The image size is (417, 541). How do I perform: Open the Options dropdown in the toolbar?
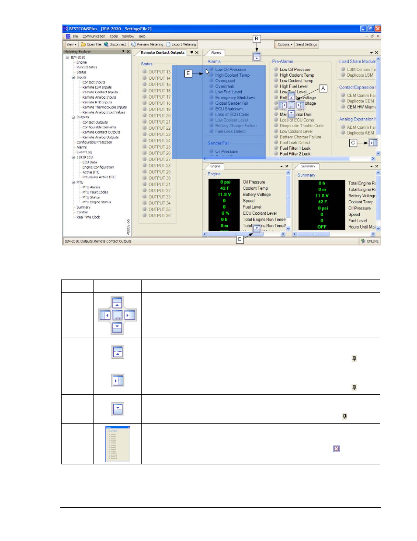click(285, 44)
